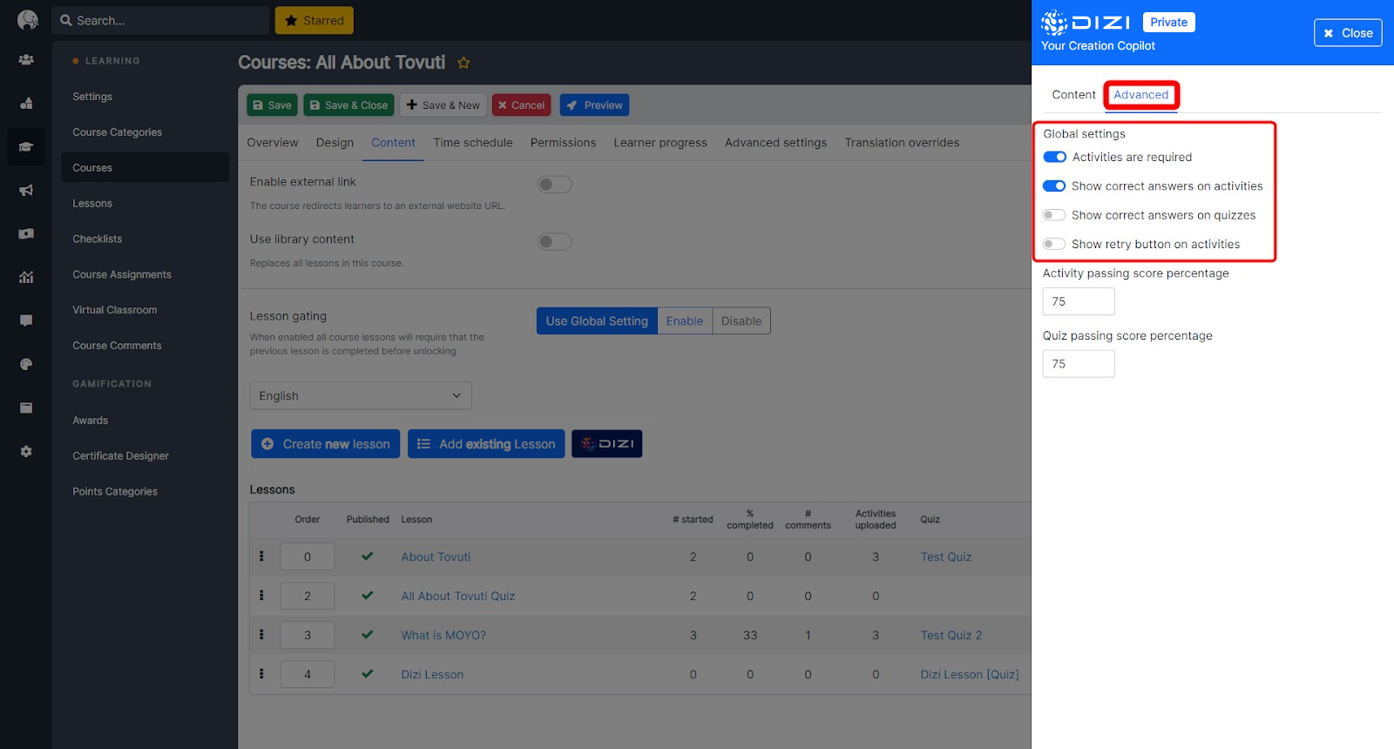Switch to the Permissions tab

tap(564, 143)
